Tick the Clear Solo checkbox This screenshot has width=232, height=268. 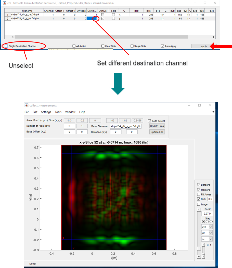(103, 46)
